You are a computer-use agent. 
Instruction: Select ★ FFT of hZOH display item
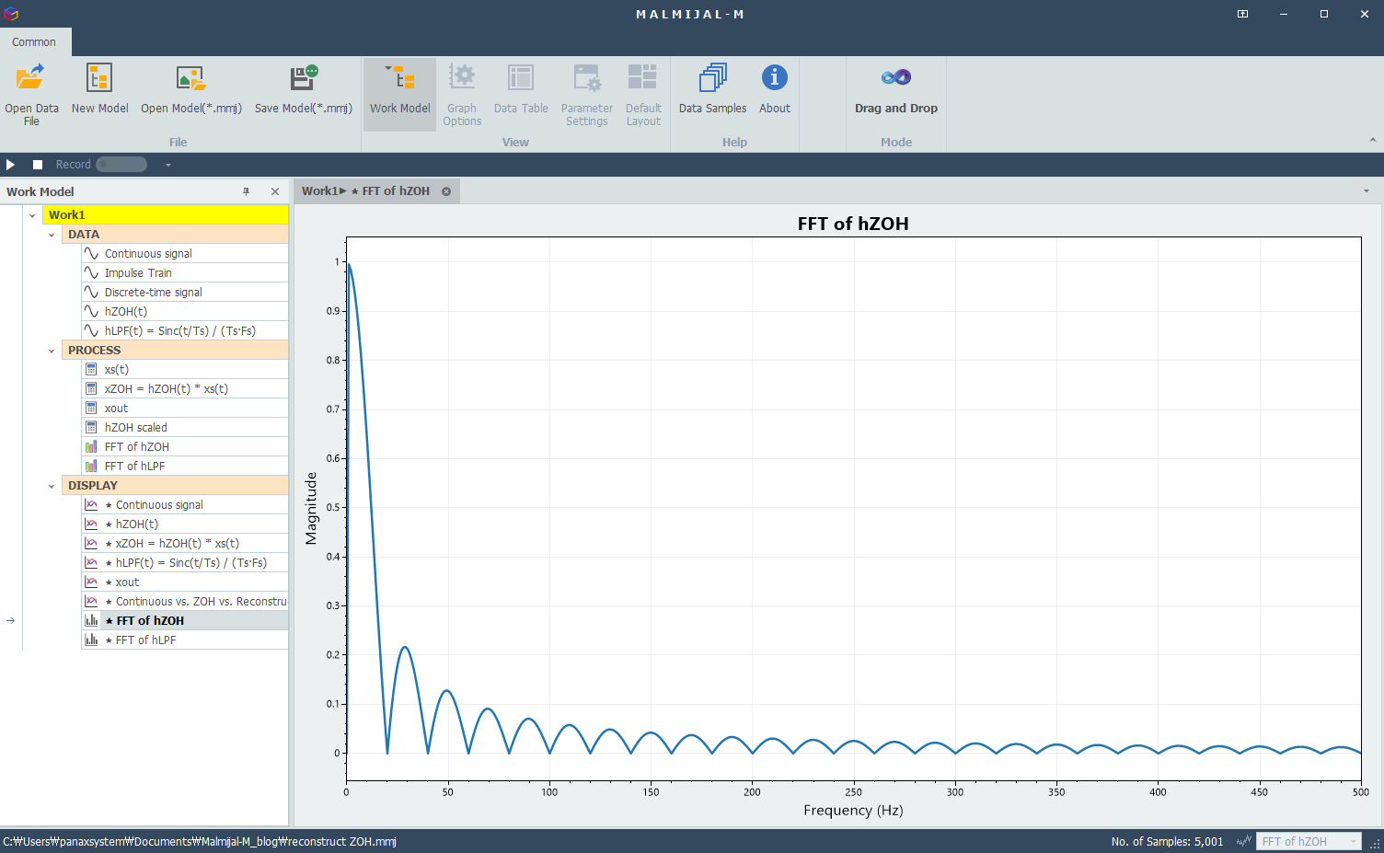click(x=184, y=621)
